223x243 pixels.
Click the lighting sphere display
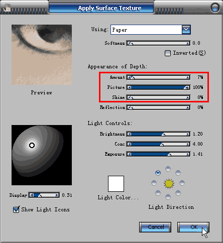[x=42, y=155]
